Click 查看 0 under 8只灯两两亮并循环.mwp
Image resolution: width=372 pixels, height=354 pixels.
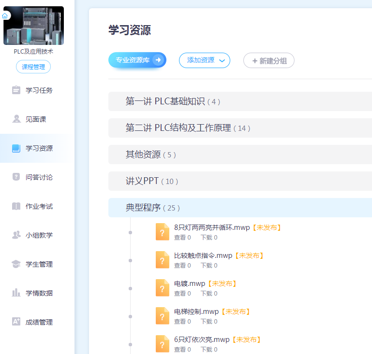click(182, 237)
